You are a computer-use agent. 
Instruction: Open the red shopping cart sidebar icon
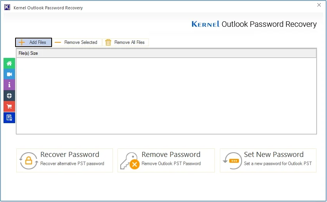[9, 106]
